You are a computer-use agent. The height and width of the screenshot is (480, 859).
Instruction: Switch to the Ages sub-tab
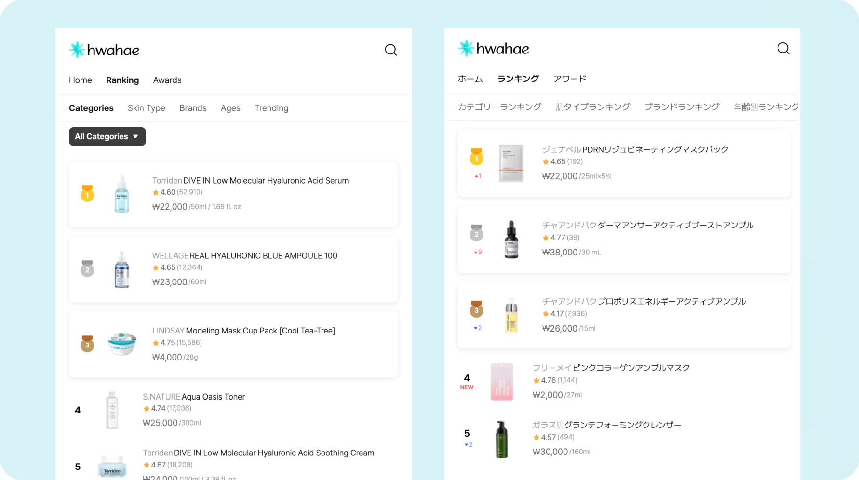pos(230,108)
